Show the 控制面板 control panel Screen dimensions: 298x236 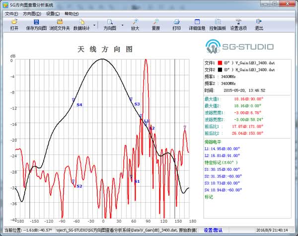[217, 22]
